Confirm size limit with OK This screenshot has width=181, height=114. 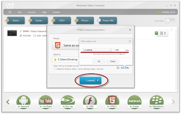(x=99, y=61)
